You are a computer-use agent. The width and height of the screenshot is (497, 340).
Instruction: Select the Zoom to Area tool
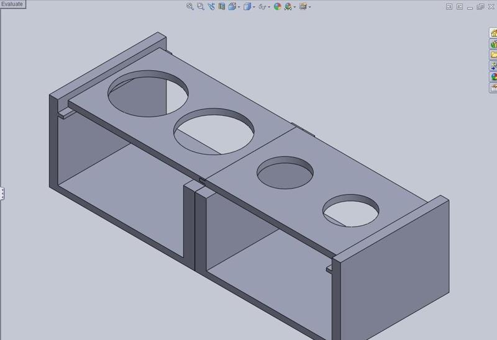point(201,6)
